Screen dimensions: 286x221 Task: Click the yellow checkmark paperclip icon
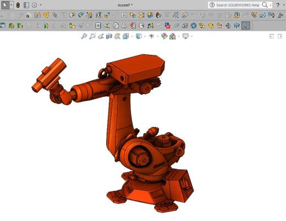254,15
